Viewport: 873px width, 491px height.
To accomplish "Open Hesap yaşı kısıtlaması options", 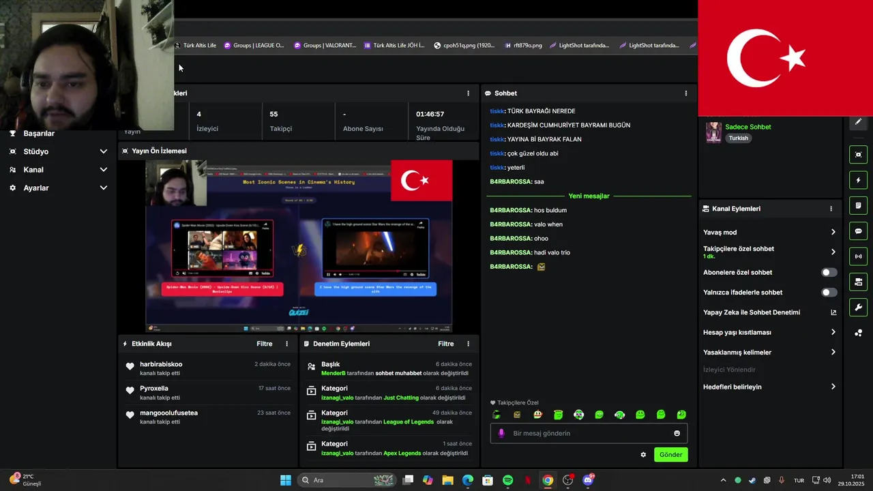I will tap(769, 332).
